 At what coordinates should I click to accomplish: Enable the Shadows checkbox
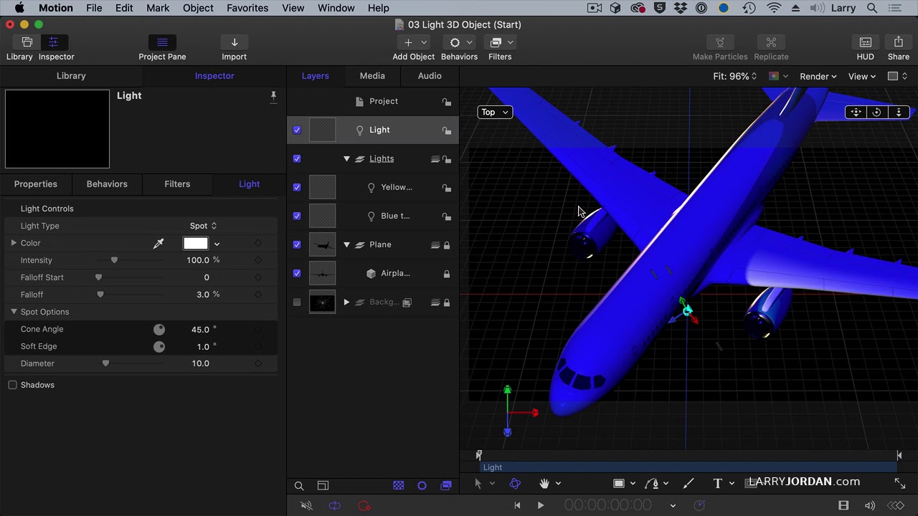pyautogui.click(x=12, y=385)
